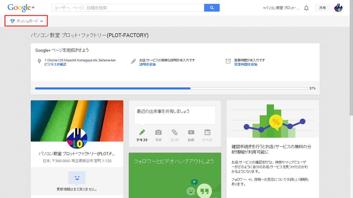
Task: Click the blue search magnifier button
Action: click(212, 8)
